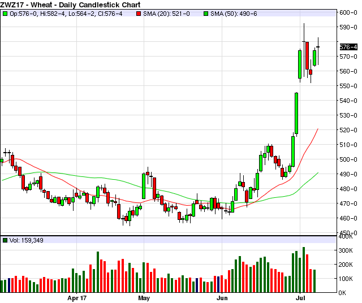Click the last candle closing at 576-4
This screenshot has width=362, height=303.
pos(318,47)
